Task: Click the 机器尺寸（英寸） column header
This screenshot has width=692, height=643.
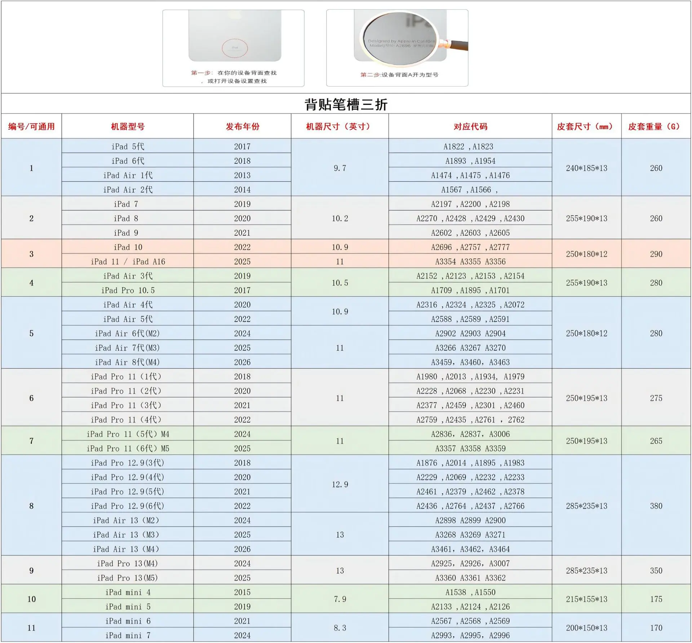Action: (x=340, y=127)
